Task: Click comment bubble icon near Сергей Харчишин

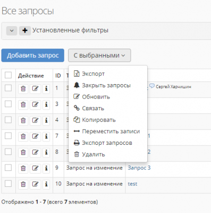Action: (x=152, y=86)
